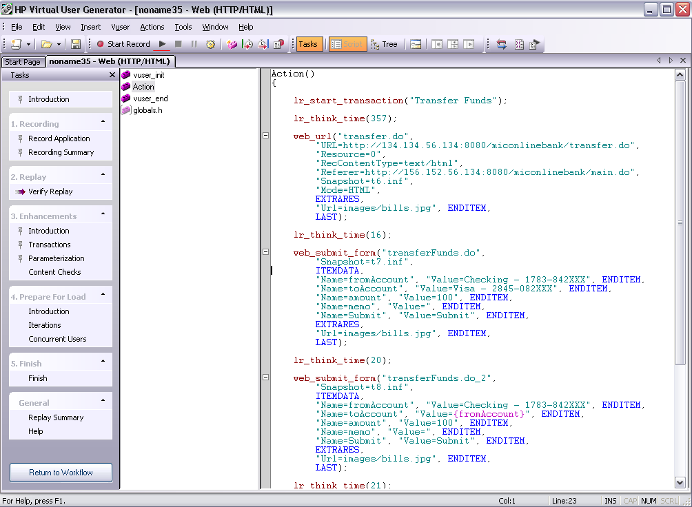Stop the script replay
692x507 pixels.
click(177, 43)
